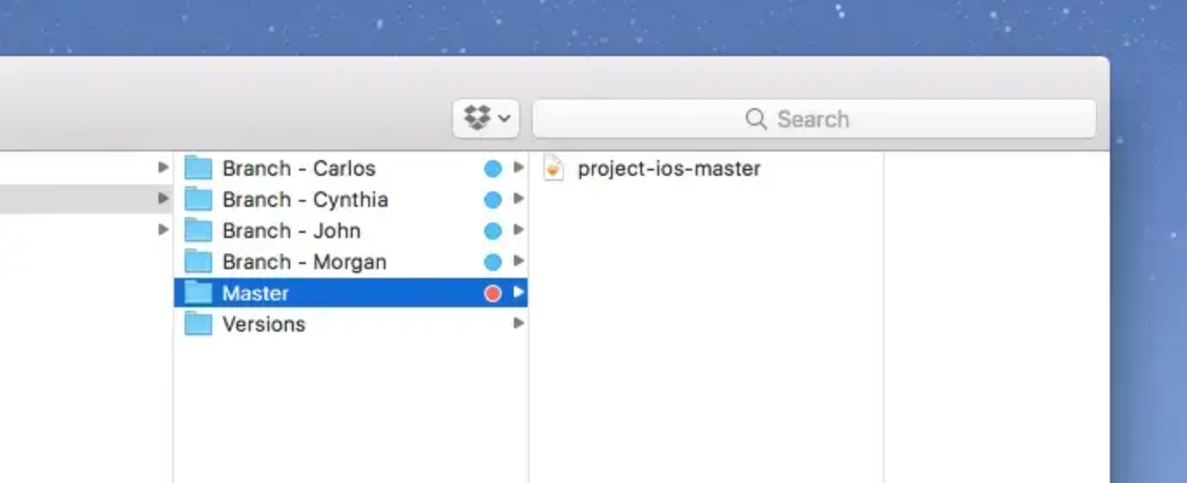Click the white arrow on the Master row

point(518,293)
